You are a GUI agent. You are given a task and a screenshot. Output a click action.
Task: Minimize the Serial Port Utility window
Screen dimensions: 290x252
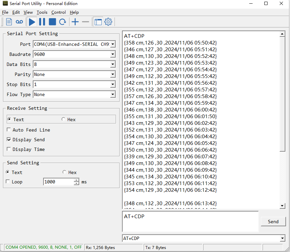tap(251, 4)
